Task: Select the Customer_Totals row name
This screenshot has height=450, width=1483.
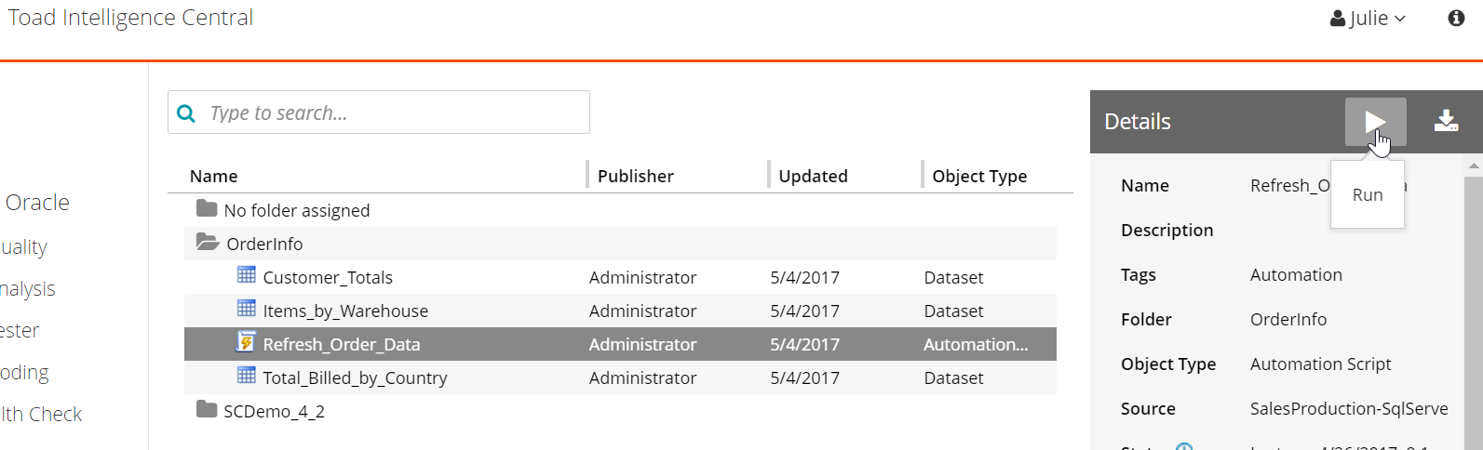Action: click(328, 277)
